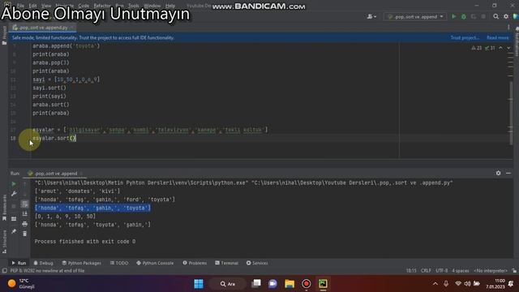Open the Python Console tool window
Viewport: 519px width, 292px height.
click(155, 263)
